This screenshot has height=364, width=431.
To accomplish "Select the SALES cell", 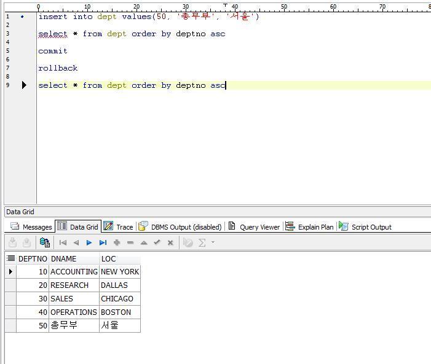I will [74, 298].
